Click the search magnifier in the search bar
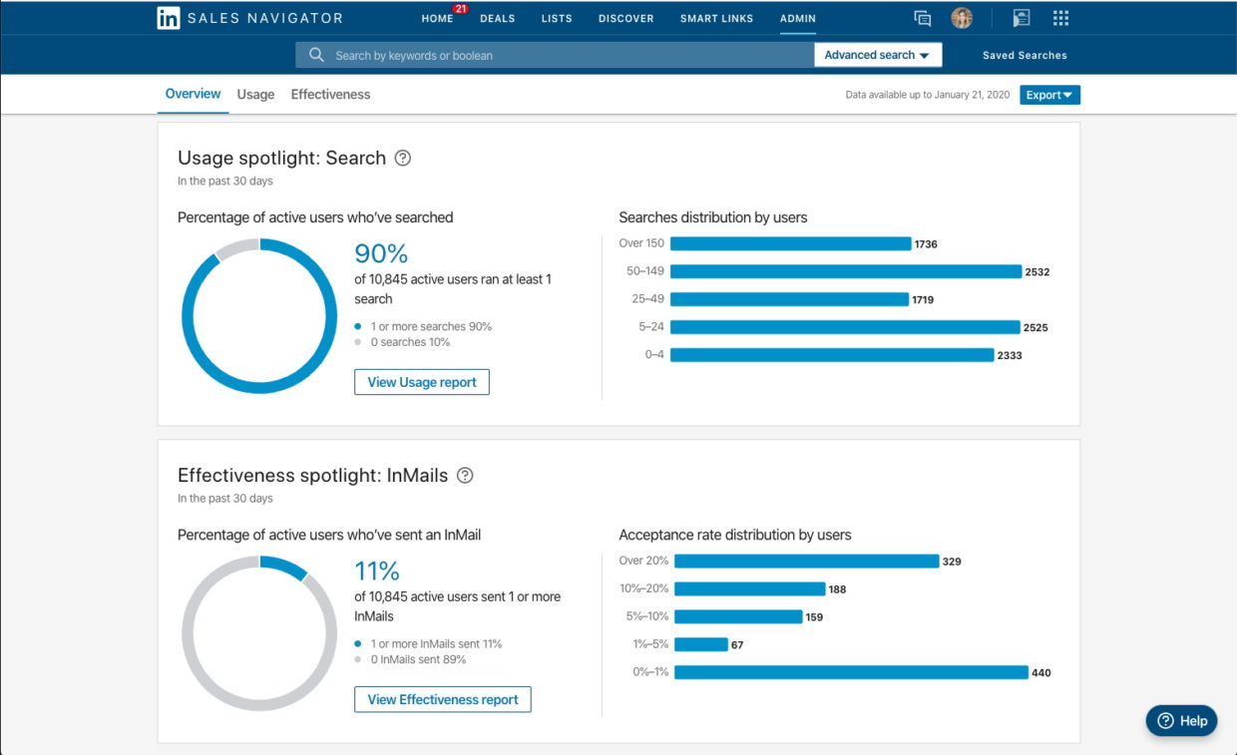1237x755 pixels. coord(316,54)
